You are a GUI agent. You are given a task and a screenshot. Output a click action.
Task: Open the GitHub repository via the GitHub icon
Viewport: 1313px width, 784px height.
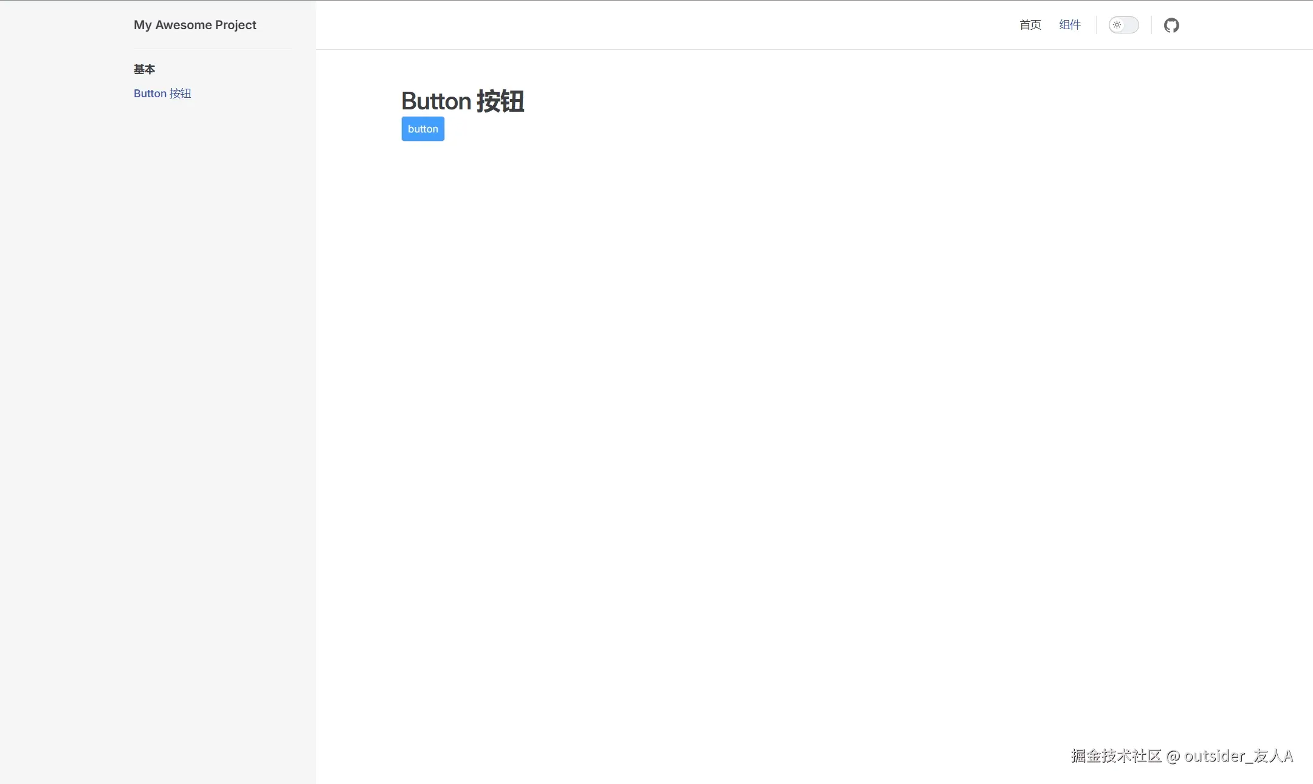[x=1171, y=25]
